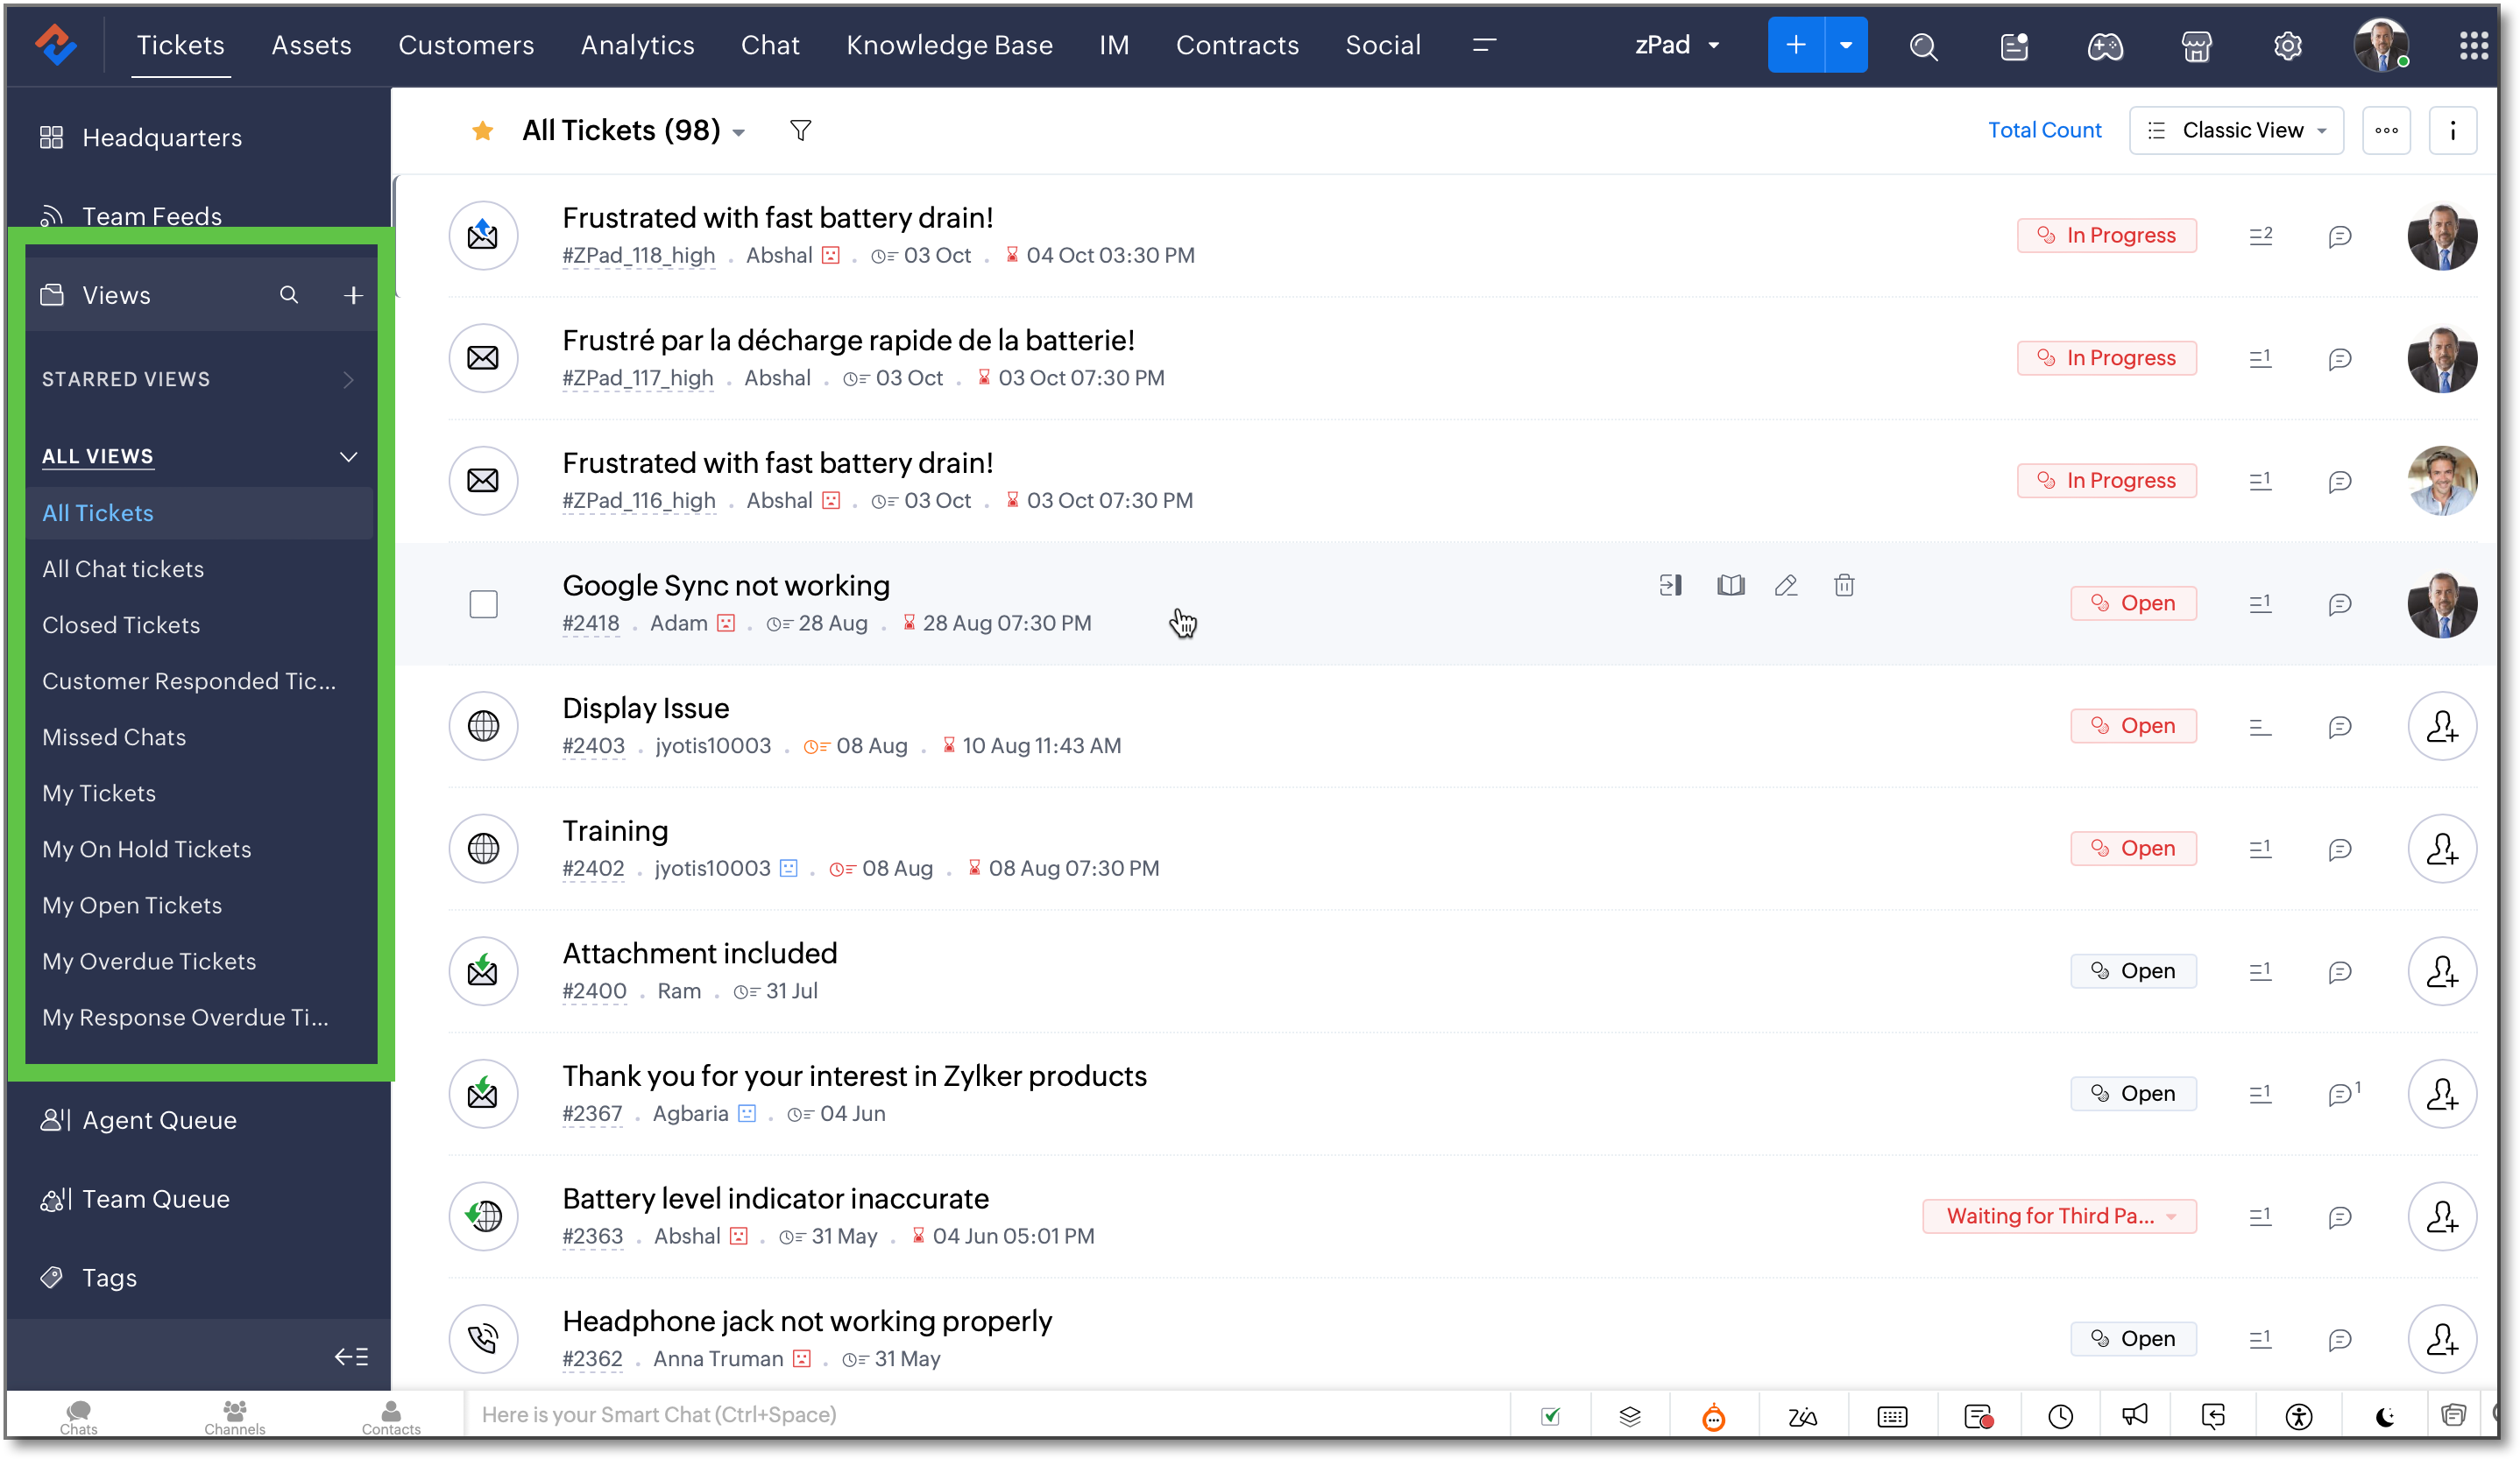Image resolution: width=2520 pixels, height=1459 pixels.
Task: Click the search icon in Views panel
Action: (x=289, y=295)
